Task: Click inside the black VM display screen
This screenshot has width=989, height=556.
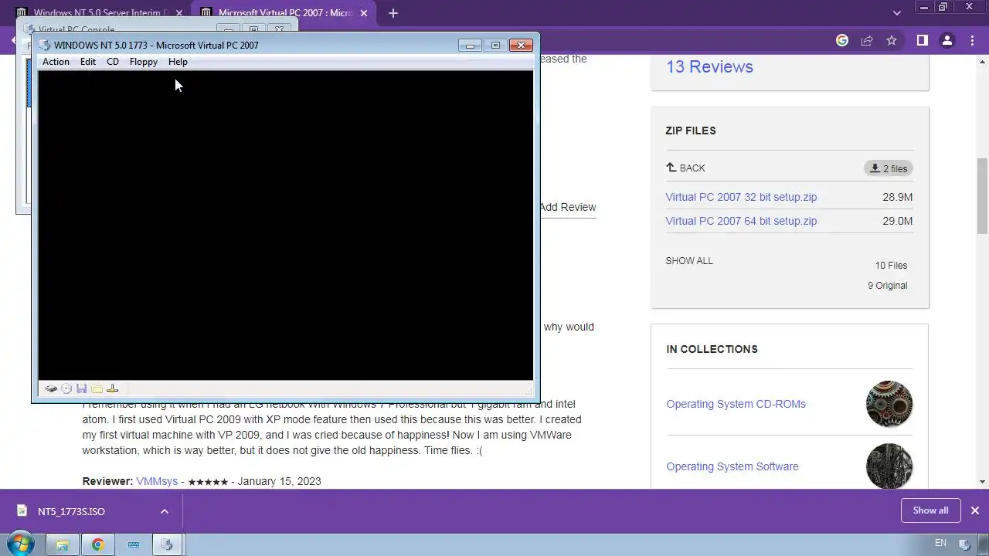Action: click(286, 225)
